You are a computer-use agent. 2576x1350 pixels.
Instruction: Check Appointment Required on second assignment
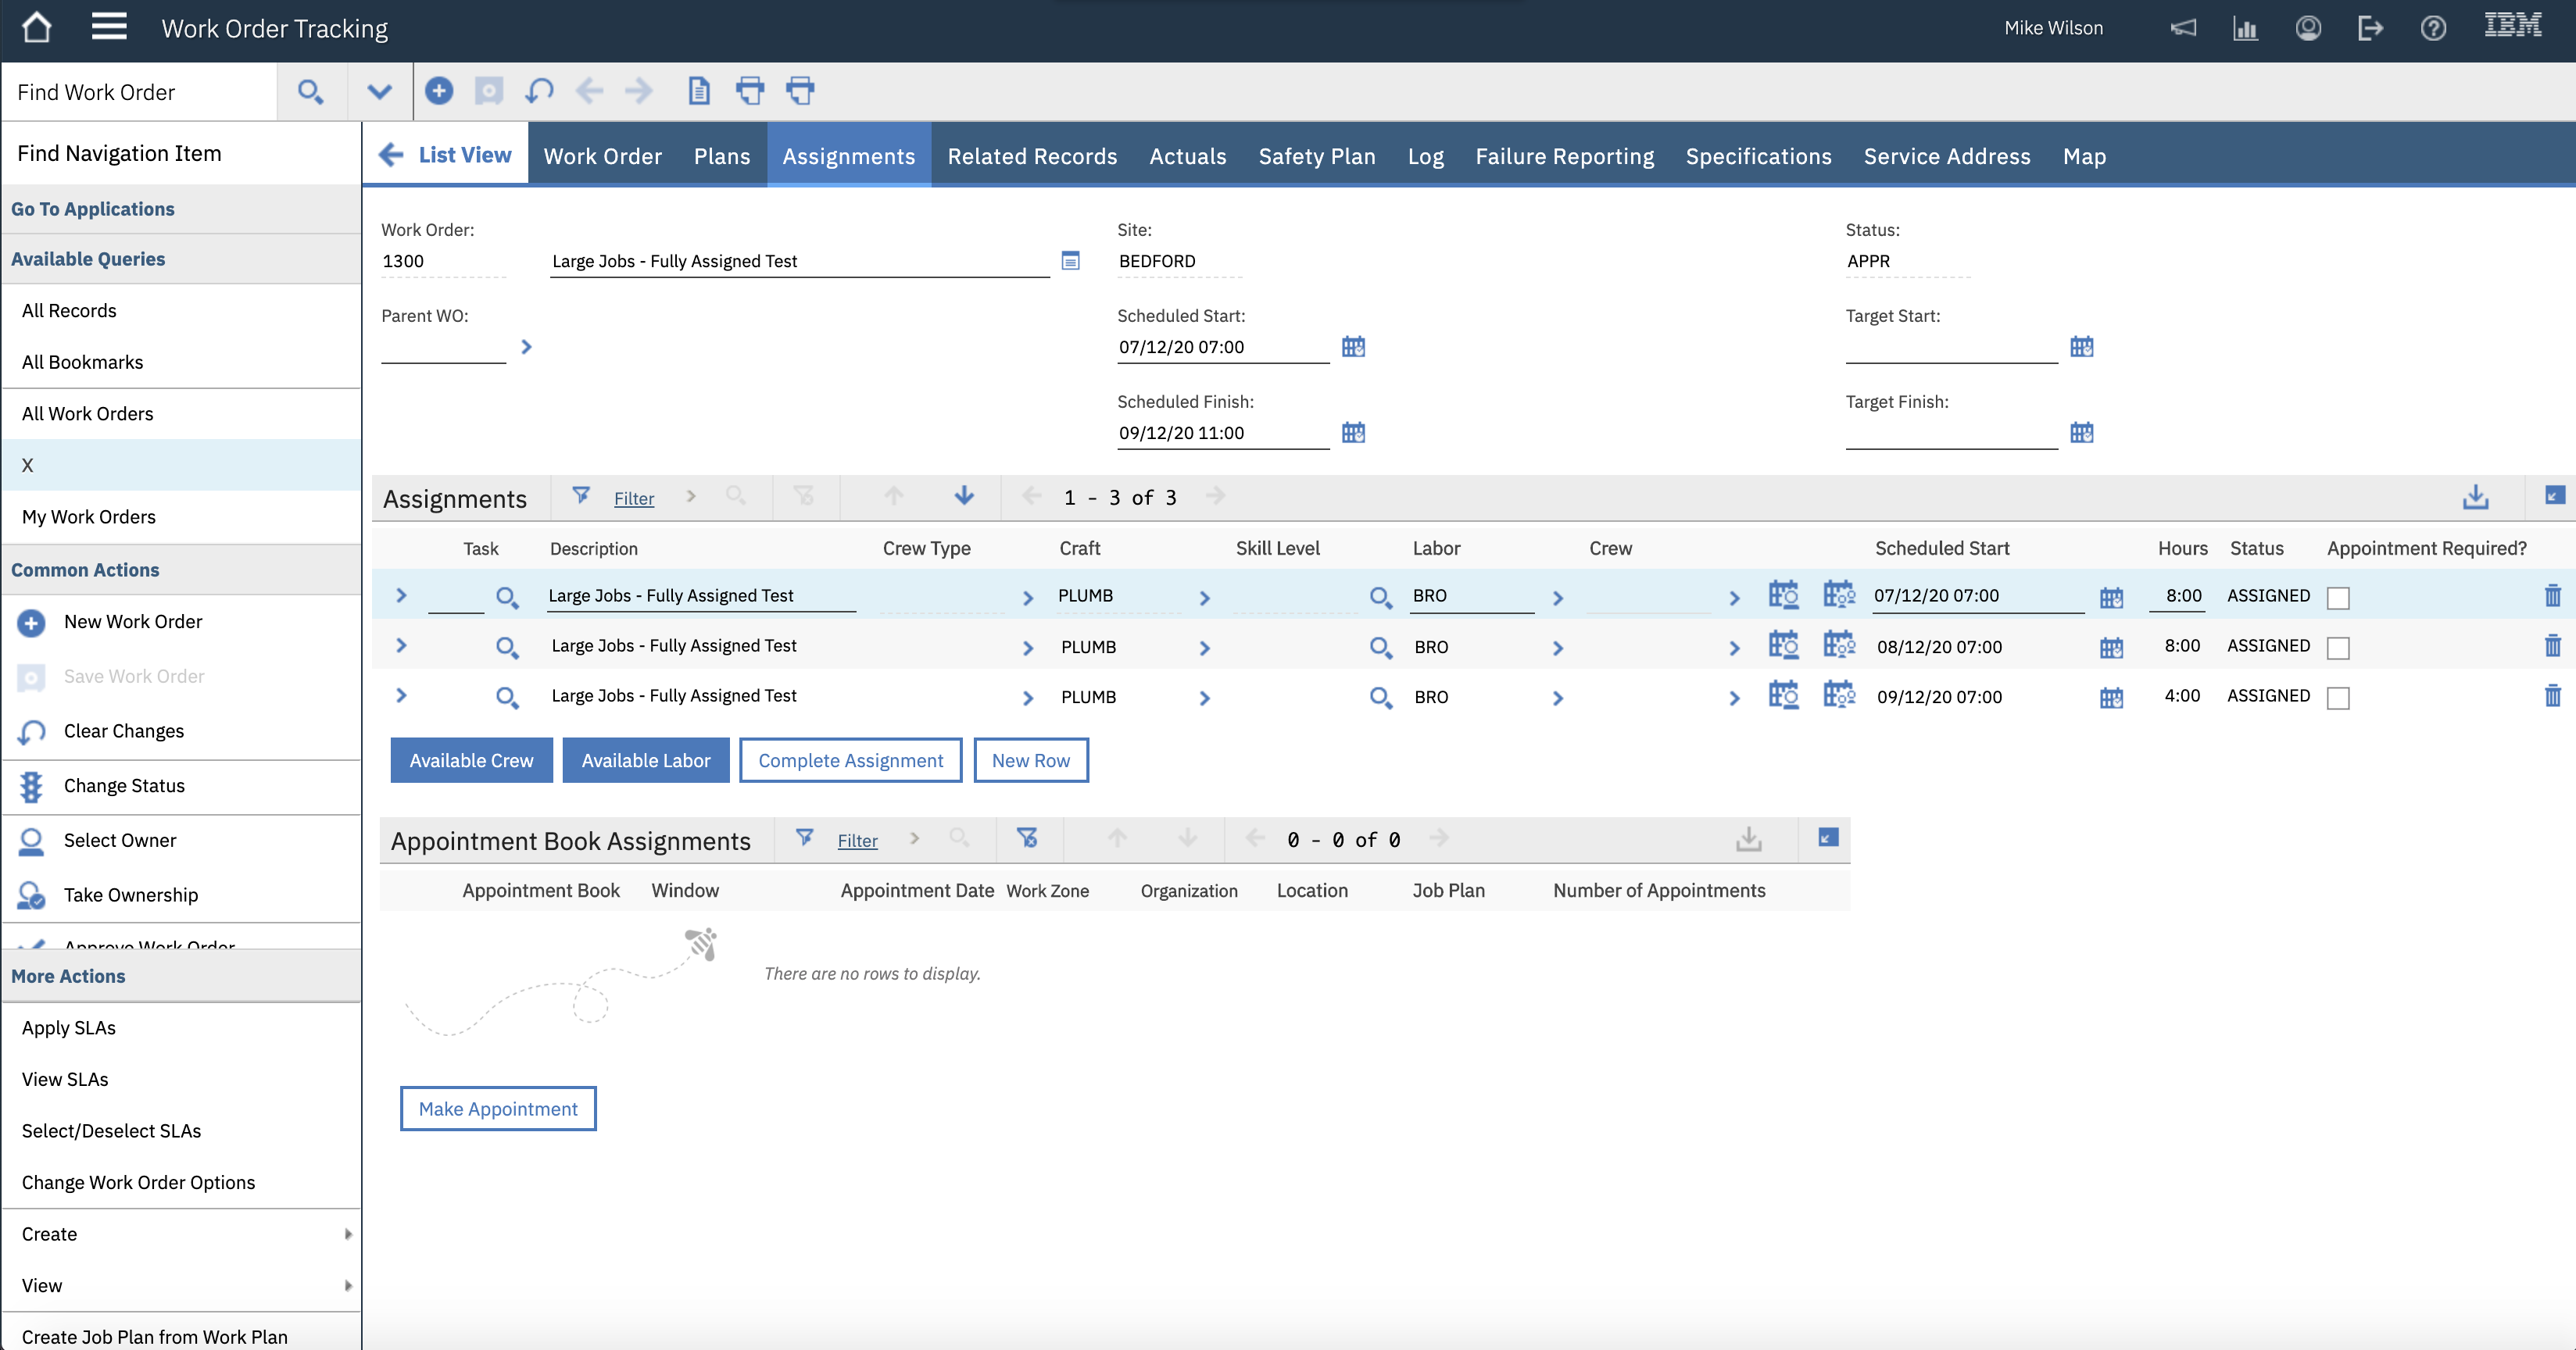[x=2338, y=647]
